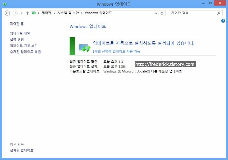Select the 오늘 오후 1:36 install time text
The height and width of the screenshot is (160, 228).
114,67
